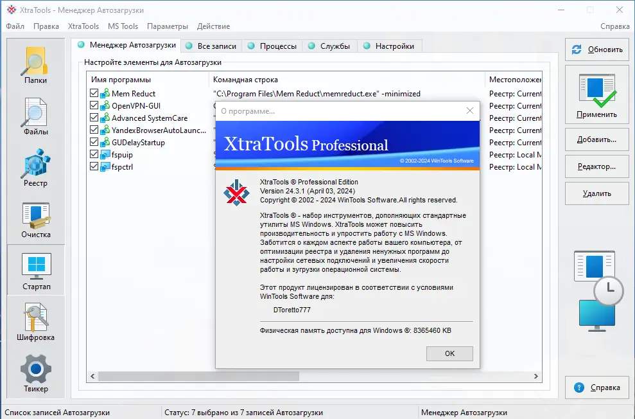Open the Параметры menu

click(167, 26)
